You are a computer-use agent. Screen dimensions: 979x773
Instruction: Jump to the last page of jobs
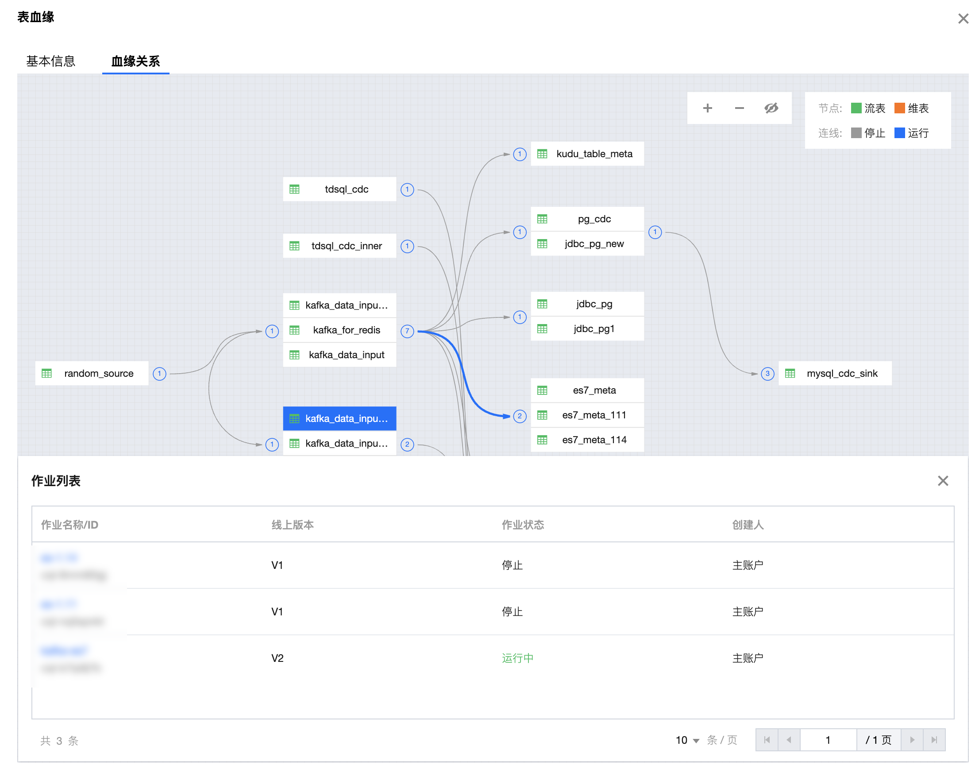tap(934, 740)
